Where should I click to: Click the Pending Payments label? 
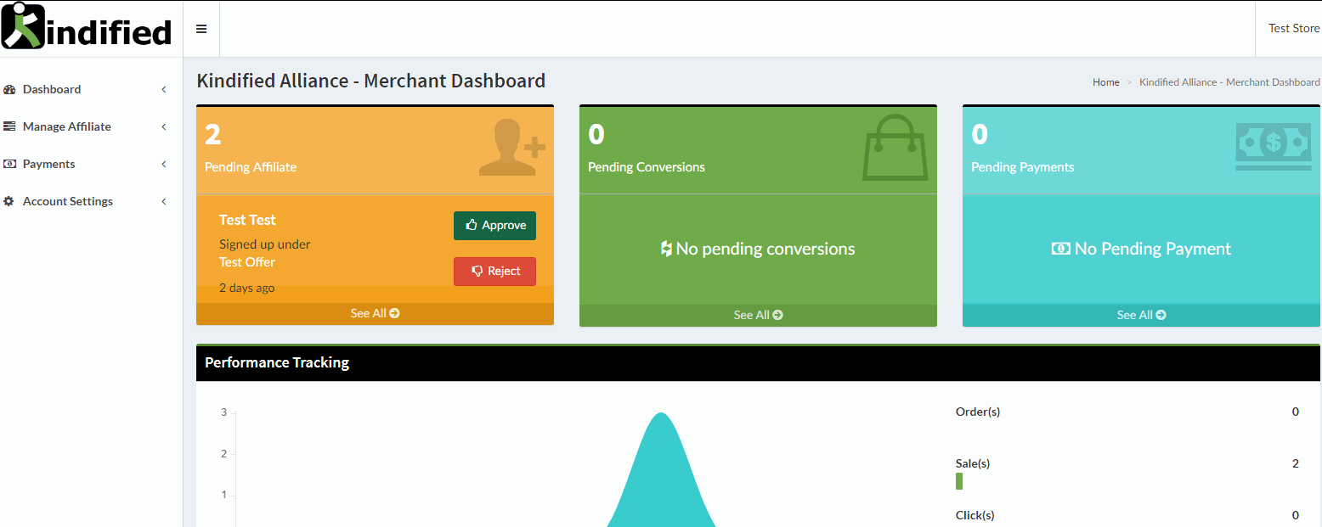[1022, 167]
